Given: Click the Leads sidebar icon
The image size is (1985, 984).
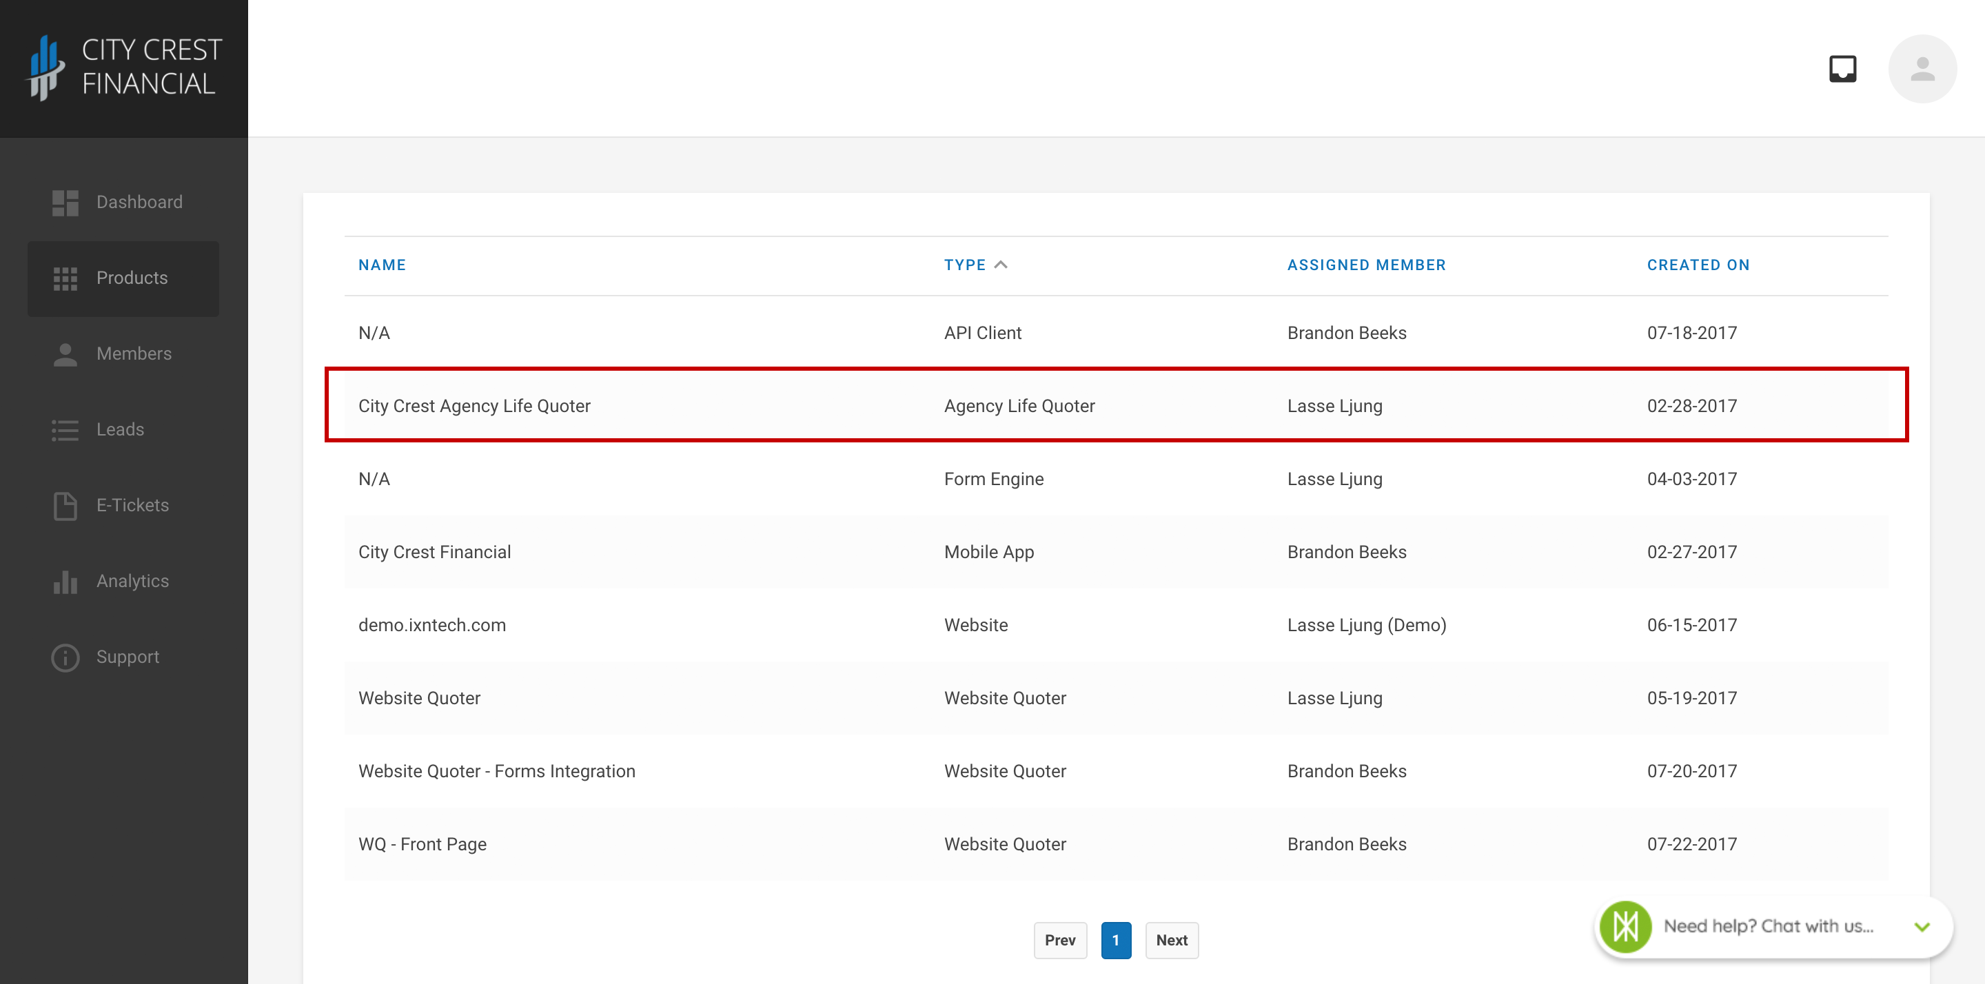Looking at the screenshot, I should click(65, 429).
